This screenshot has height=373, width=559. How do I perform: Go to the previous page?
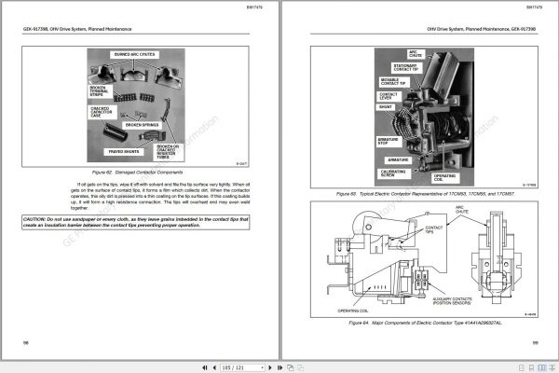214,367
